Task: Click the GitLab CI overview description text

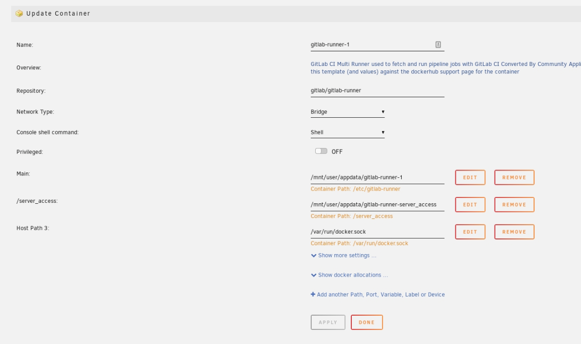Action: coord(446,68)
